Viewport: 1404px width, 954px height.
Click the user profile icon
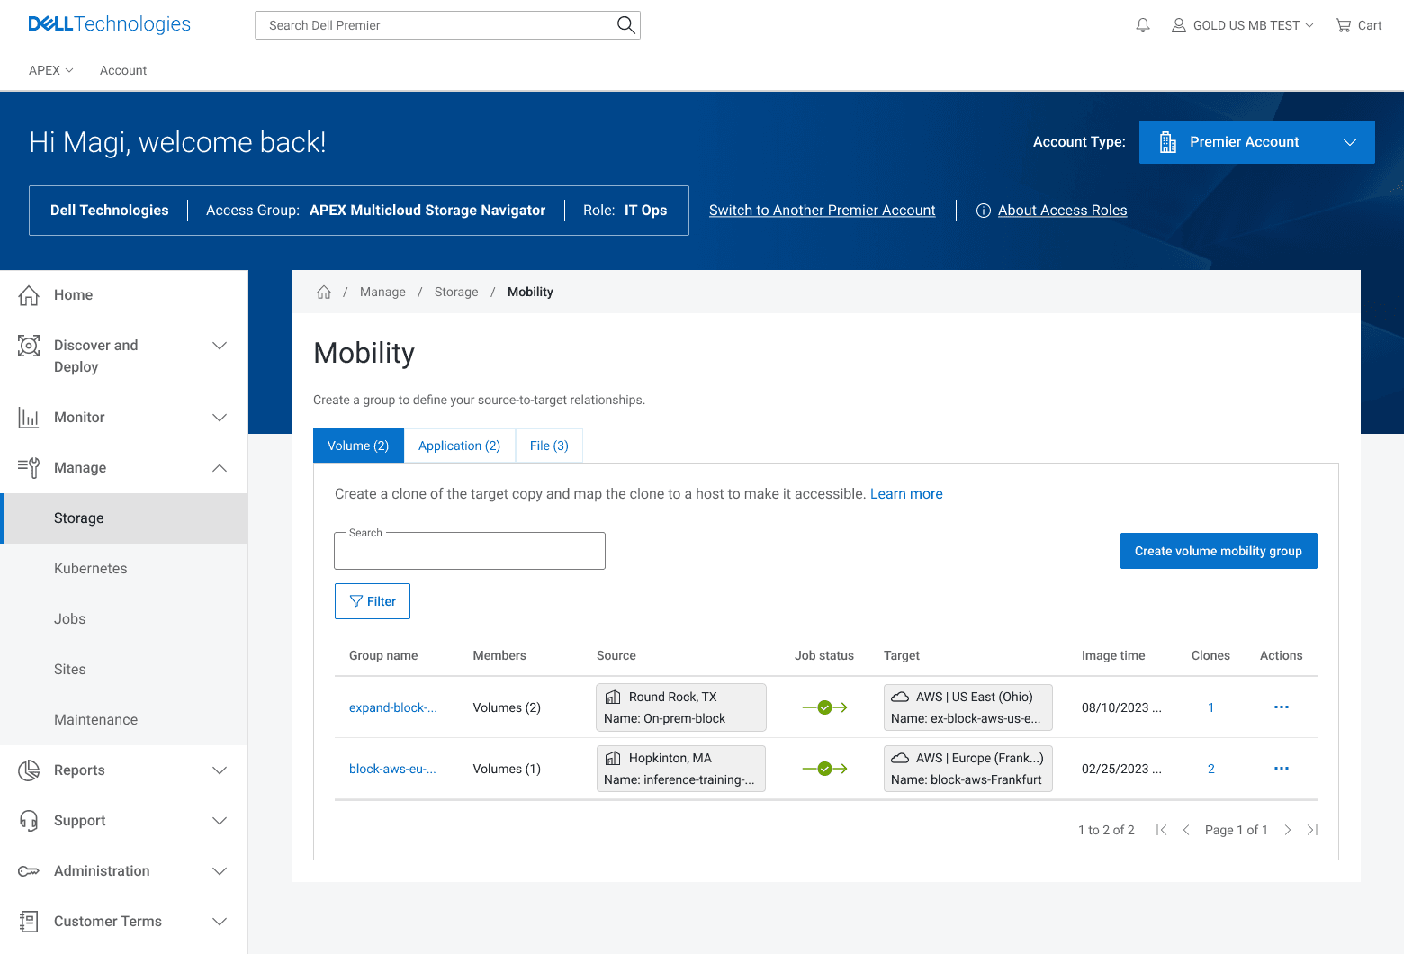point(1178,25)
